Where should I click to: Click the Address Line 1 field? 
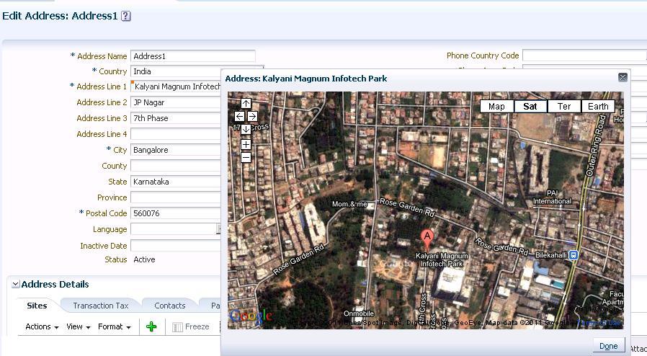click(x=176, y=86)
